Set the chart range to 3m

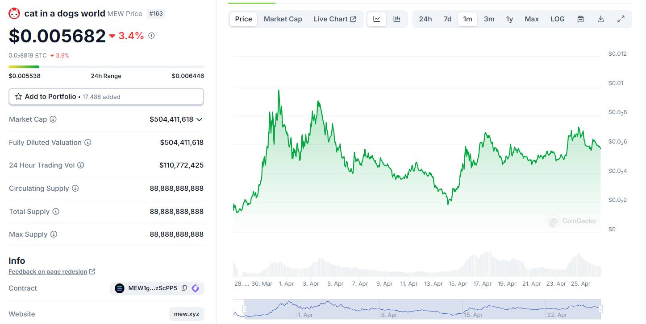coord(489,19)
